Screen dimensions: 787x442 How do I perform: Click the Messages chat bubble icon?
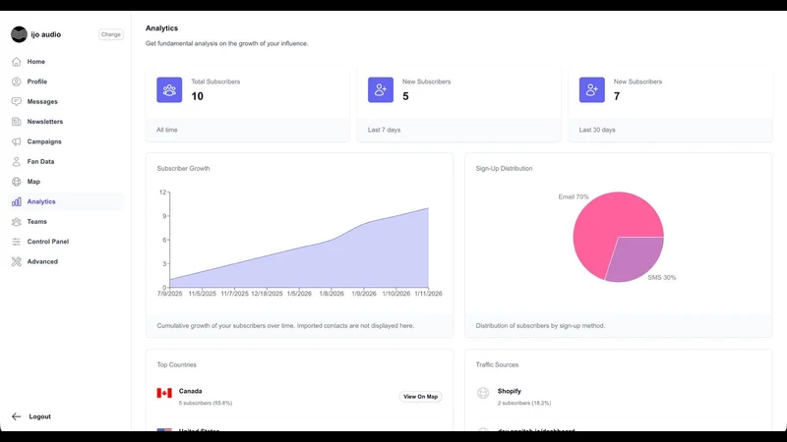pyautogui.click(x=17, y=102)
